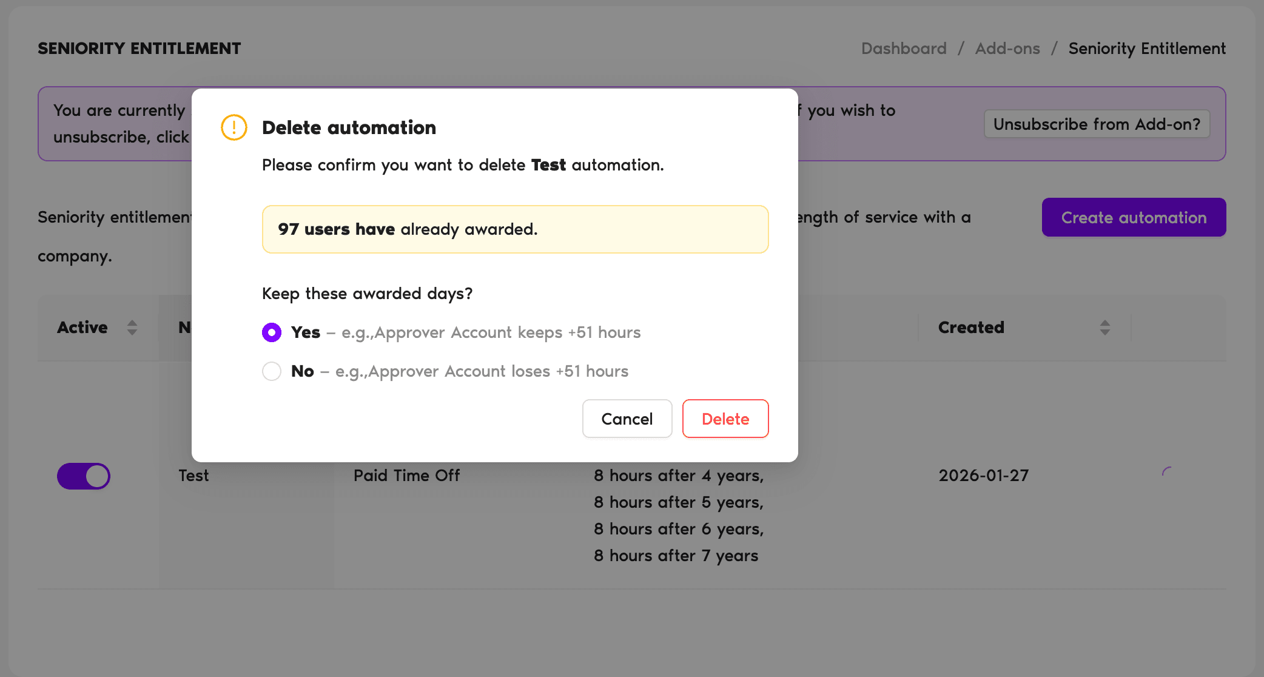
Task: Cancel the delete automation dialog
Action: tap(627, 419)
